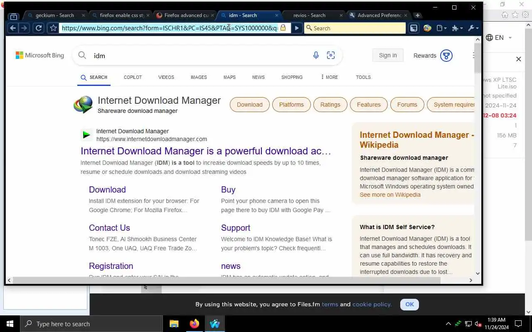Open the Download sitelink
This screenshot has width=532, height=332.
107,190
